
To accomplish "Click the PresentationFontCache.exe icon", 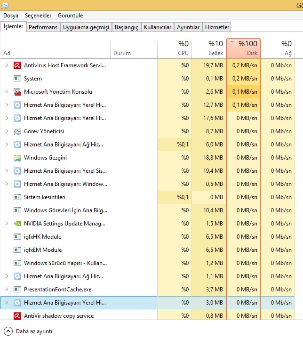I will click(17, 290).
